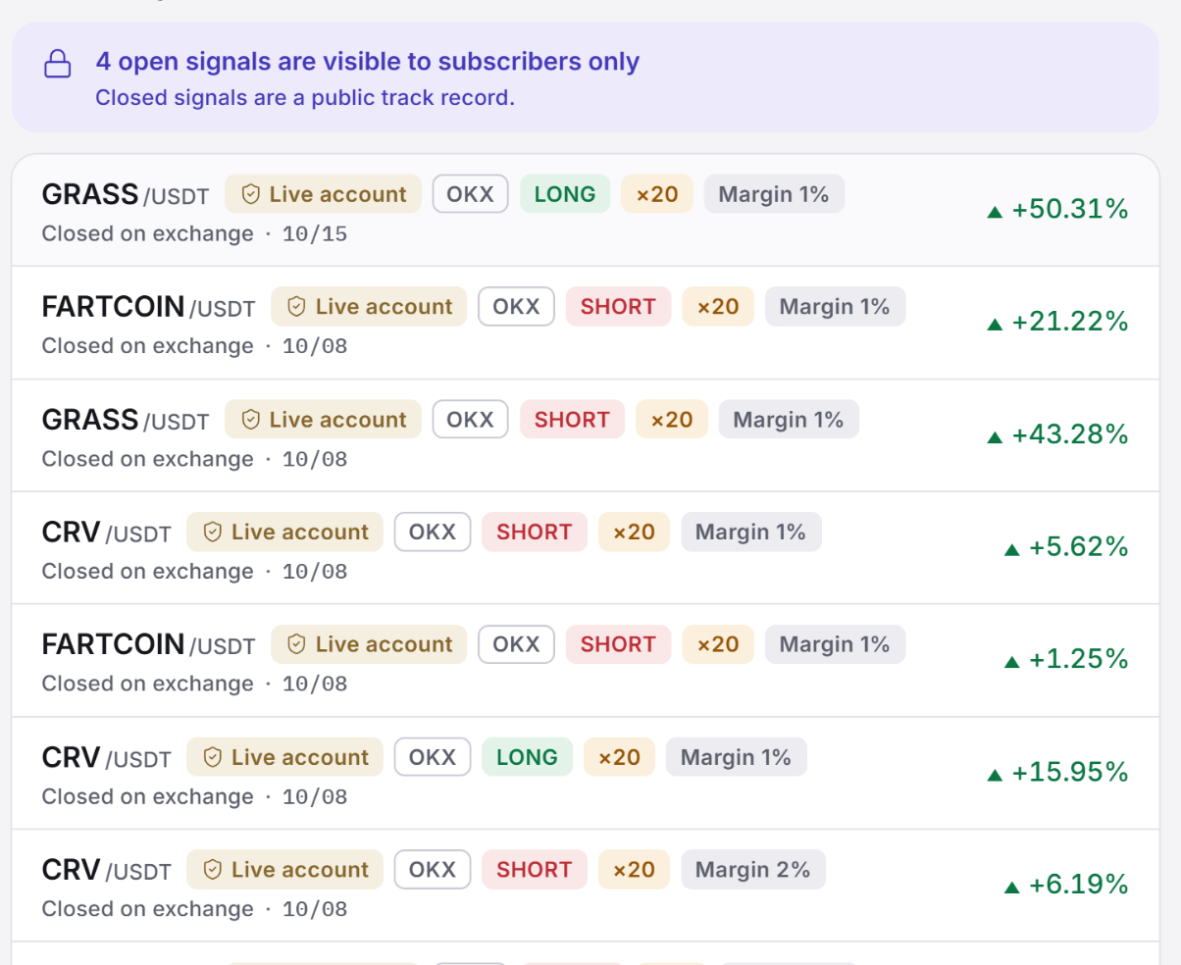
Task: Open the CRV/USDT signal with +5.62% gain
Action: tap(586, 547)
